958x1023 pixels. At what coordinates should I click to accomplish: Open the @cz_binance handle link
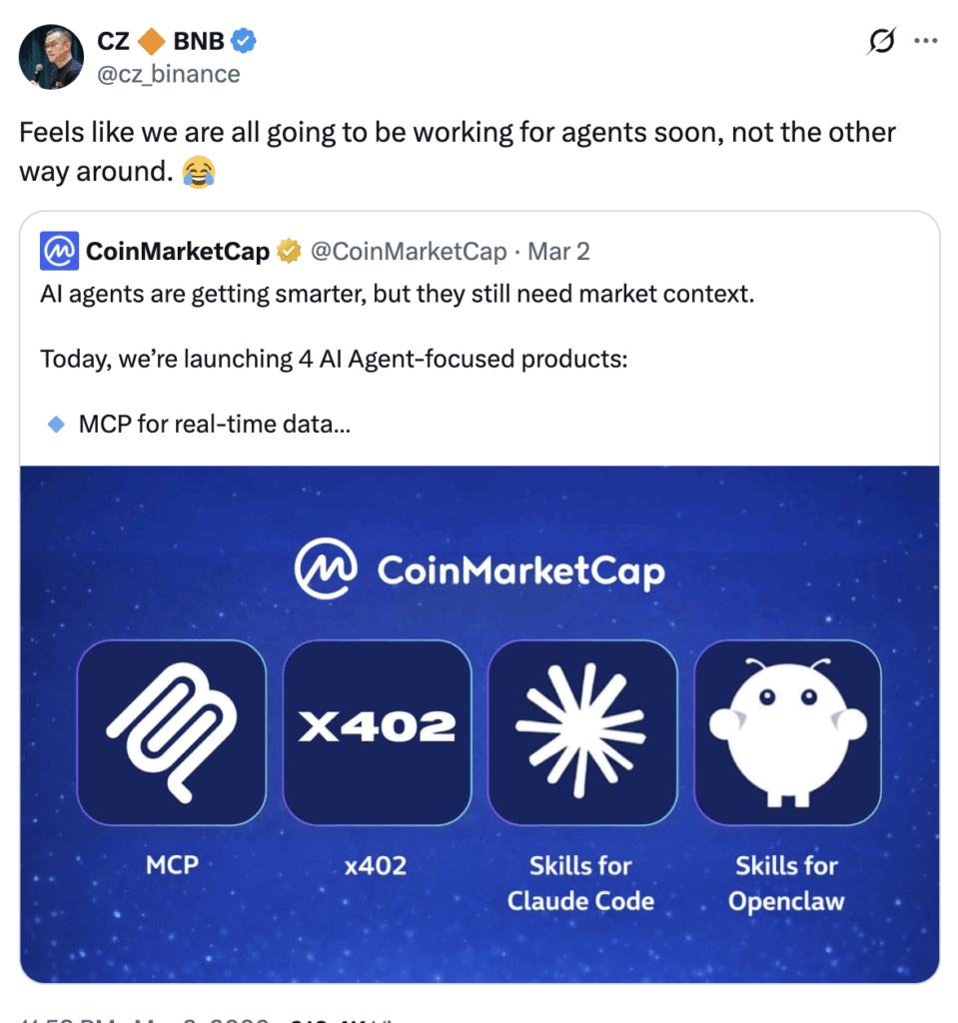[x=168, y=74]
